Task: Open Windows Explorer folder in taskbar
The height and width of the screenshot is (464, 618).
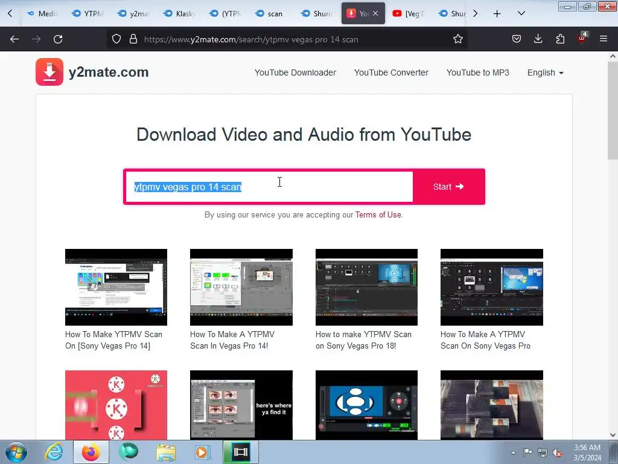Action: tap(166, 452)
